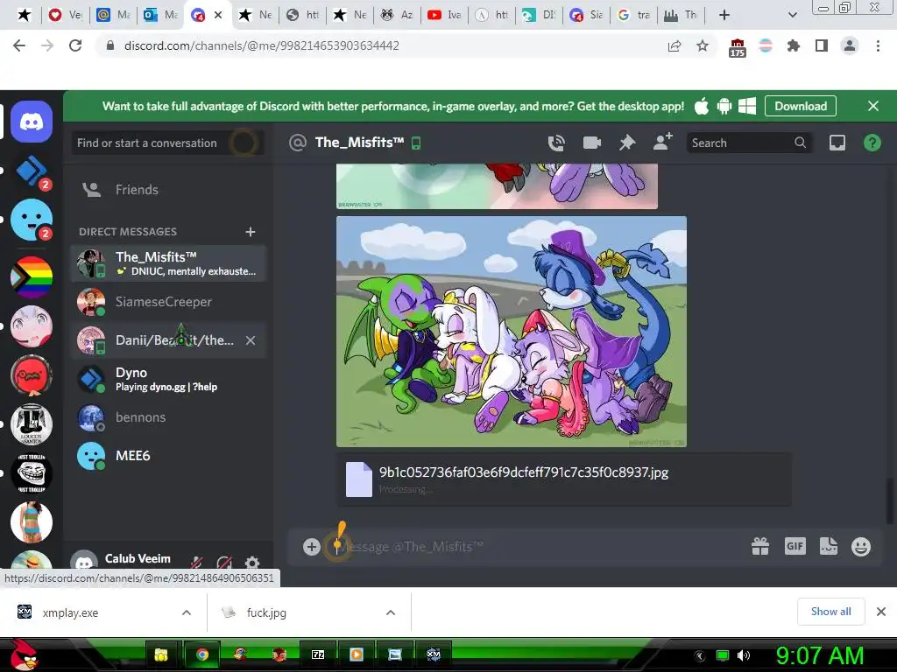Open the Friends list
Image resolution: width=897 pixels, height=672 pixels.
(168, 190)
